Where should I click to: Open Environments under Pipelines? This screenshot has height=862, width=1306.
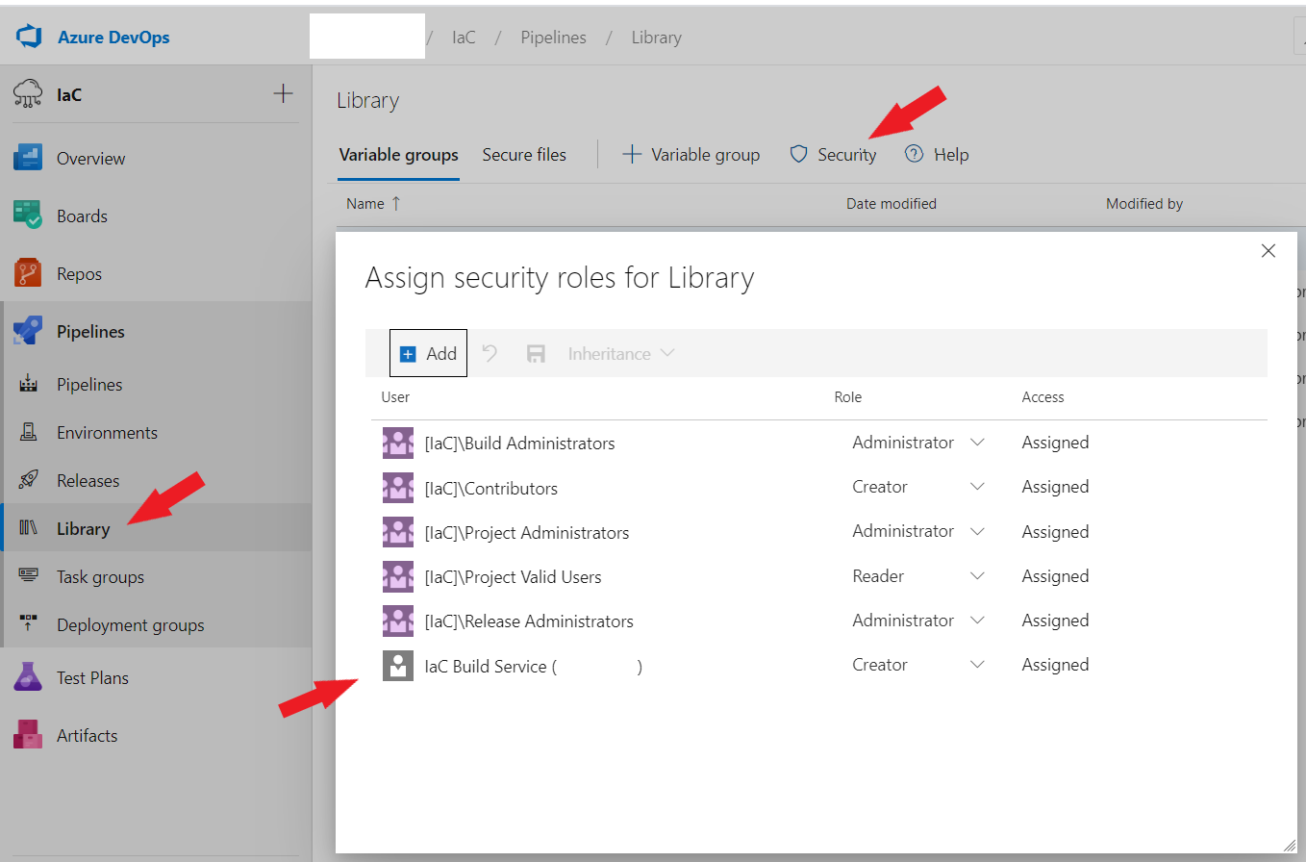[x=107, y=433]
